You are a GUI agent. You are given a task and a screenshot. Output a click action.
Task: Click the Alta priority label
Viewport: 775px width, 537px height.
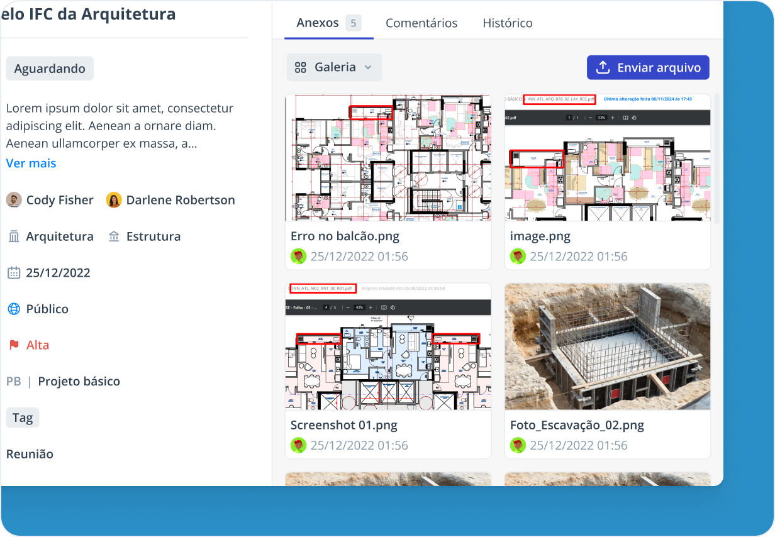point(38,345)
